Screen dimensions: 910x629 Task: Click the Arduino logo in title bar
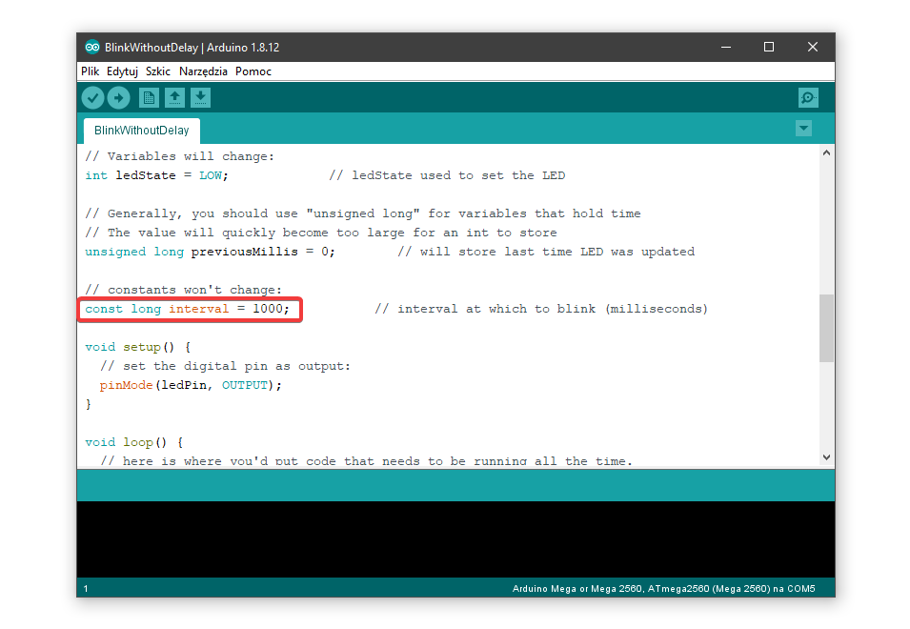coord(92,47)
